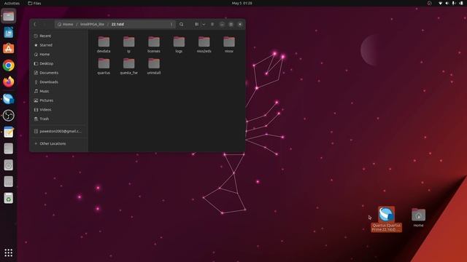The height and width of the screenshot is (262, 467).
Task: Go back with the Files back arrow
Action: point(35,24)
